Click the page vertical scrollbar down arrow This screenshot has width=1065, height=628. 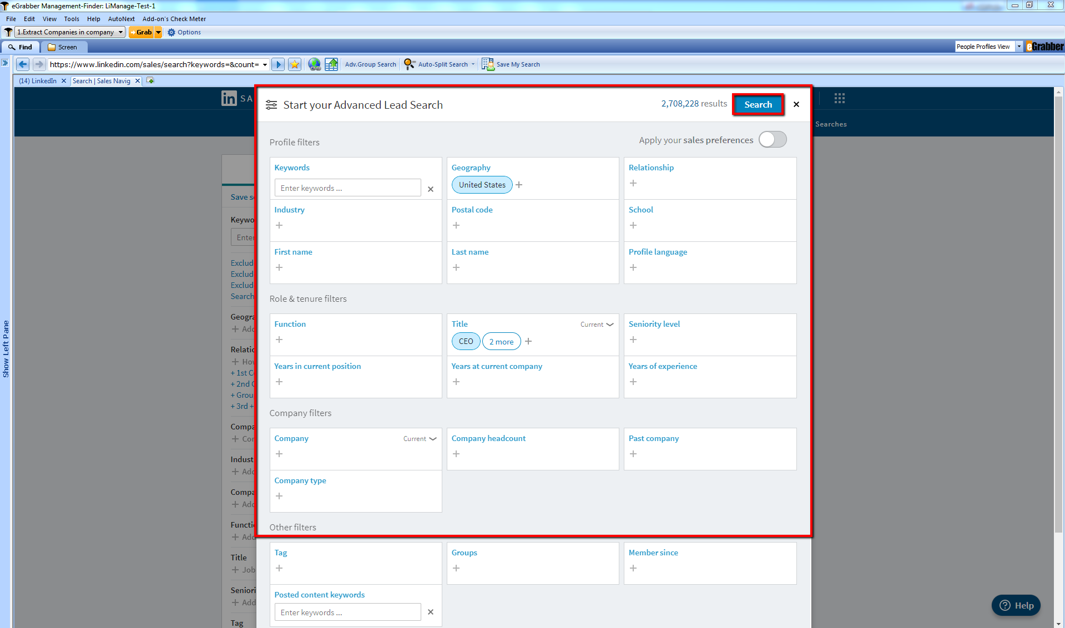(x=1058, y=624)
